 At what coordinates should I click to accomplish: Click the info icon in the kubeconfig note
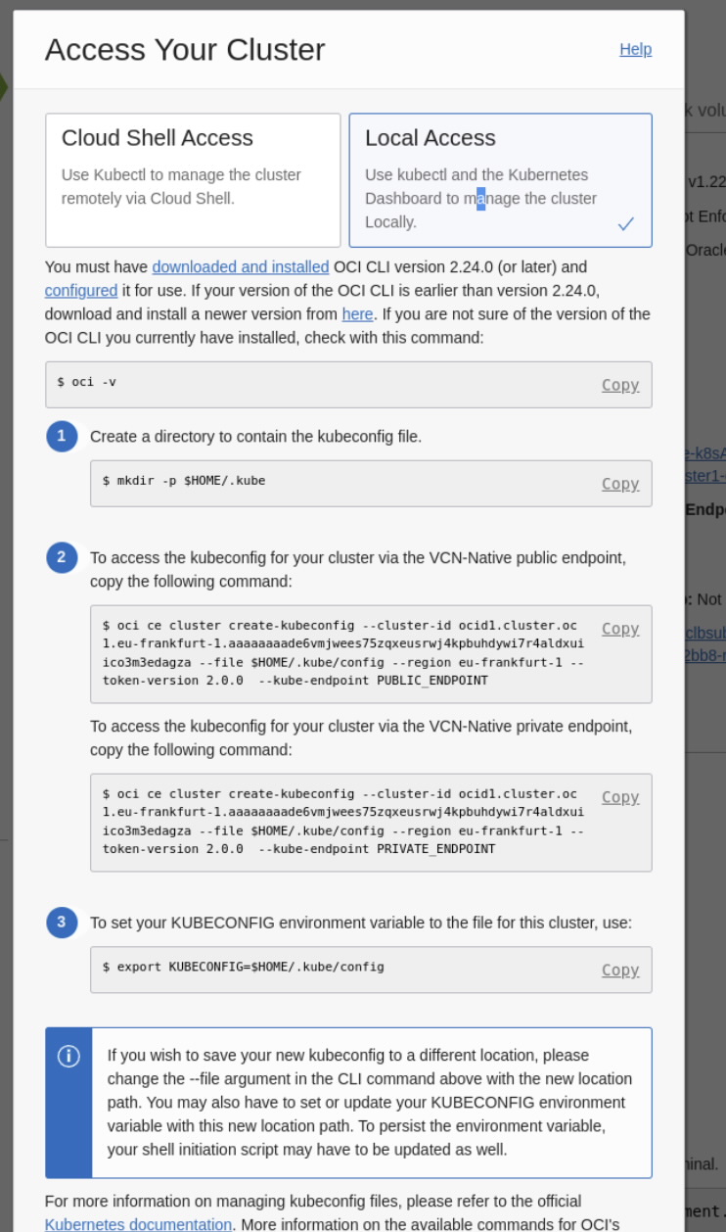pos(68,1056)
